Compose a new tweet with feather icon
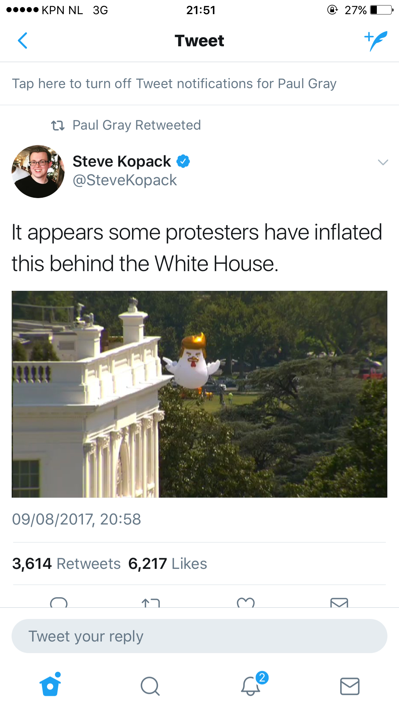 [376, 41]
